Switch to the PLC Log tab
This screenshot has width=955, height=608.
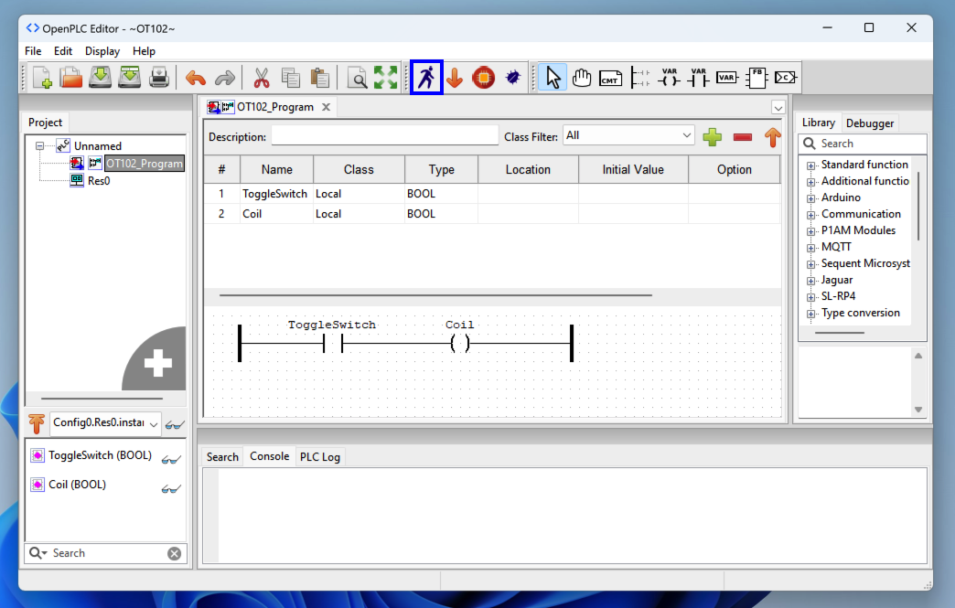pyautogui.click(x=319, y=457)
